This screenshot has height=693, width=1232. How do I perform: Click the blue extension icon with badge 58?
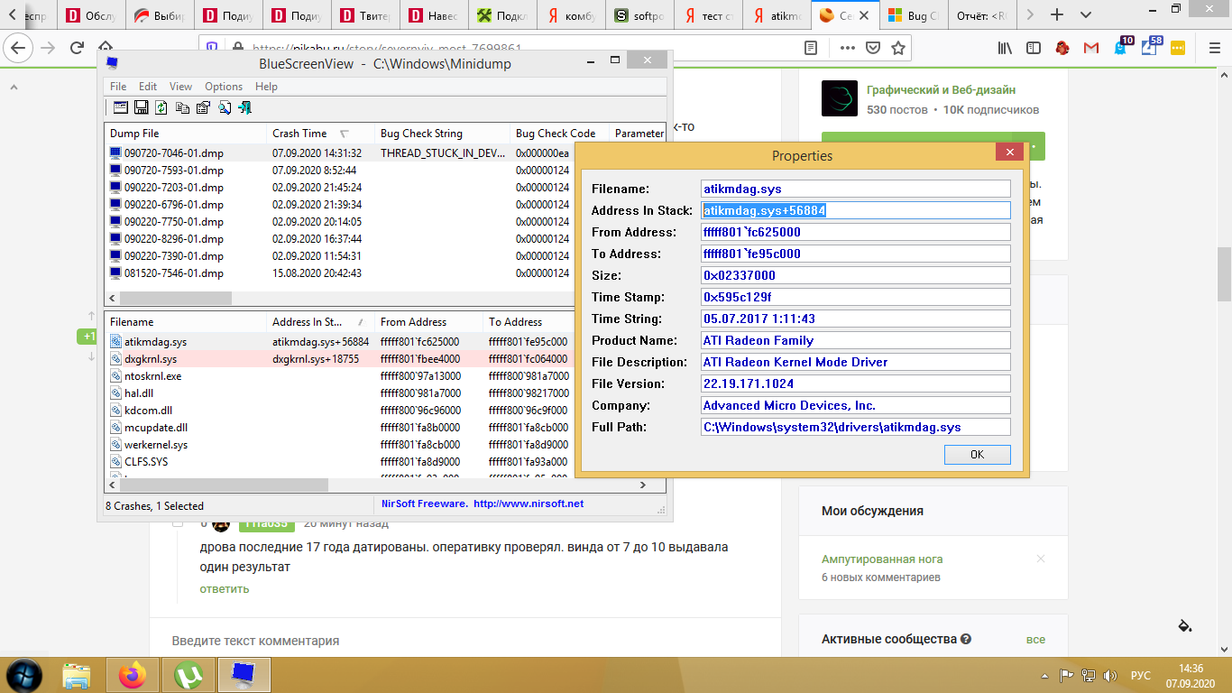(1150, 47)
